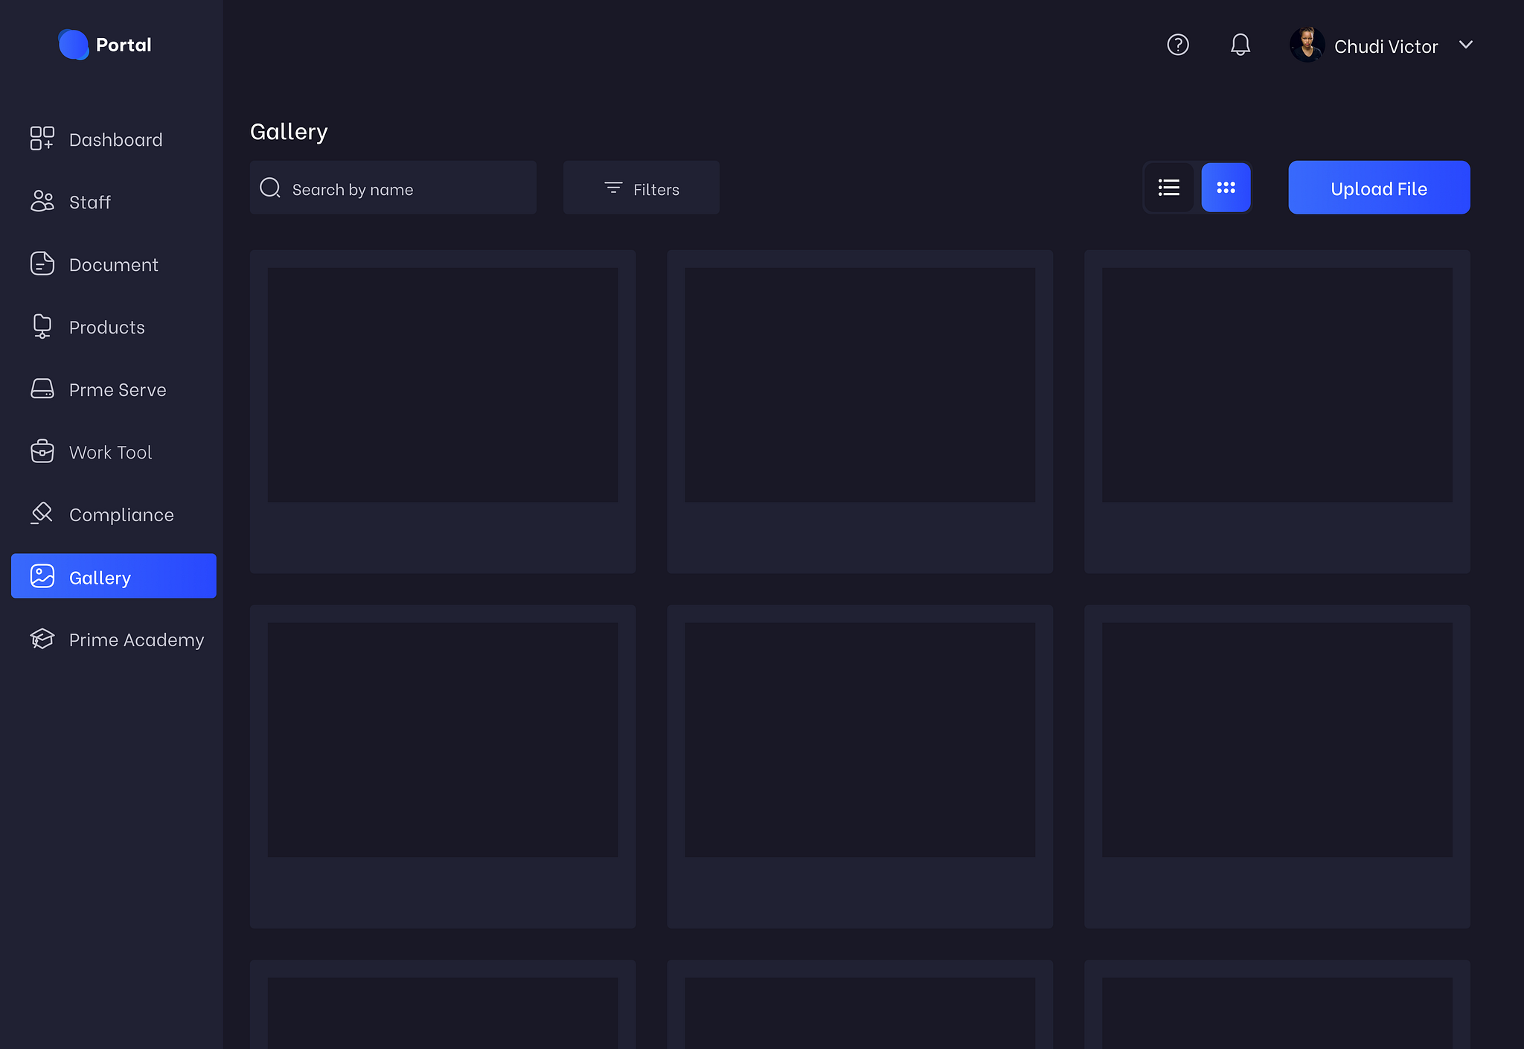Click the Portal logo
Screen dimensions: 1524x1049
pyautogui.click(x=103, y=45)
